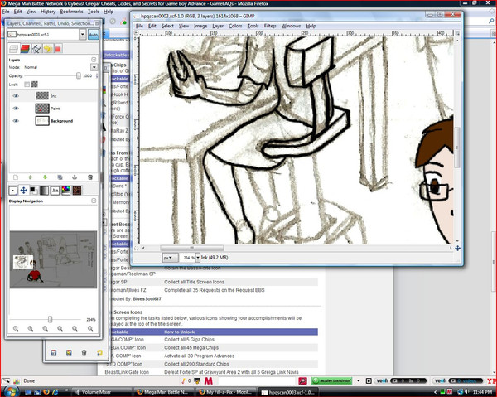The width and height of the screenshot is (497, 397).
Task: Create a new layer with the button
Action: pos(15,177)
